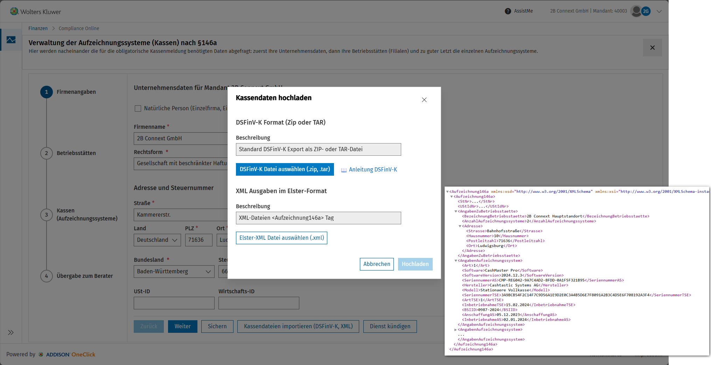Open the AssistMe help icon
The image size is (711, 365).
[x=508, y=11]
